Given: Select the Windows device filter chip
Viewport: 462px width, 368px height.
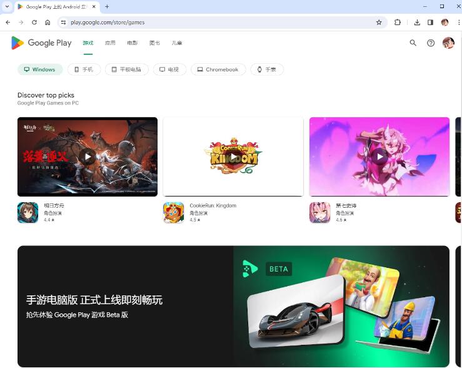Looking at the screenshot, I should pyautogui.click(x=40, y=69).
